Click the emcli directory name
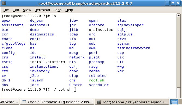Image resolution: width=182 pixels, height=105 pixels. [35, 39]
